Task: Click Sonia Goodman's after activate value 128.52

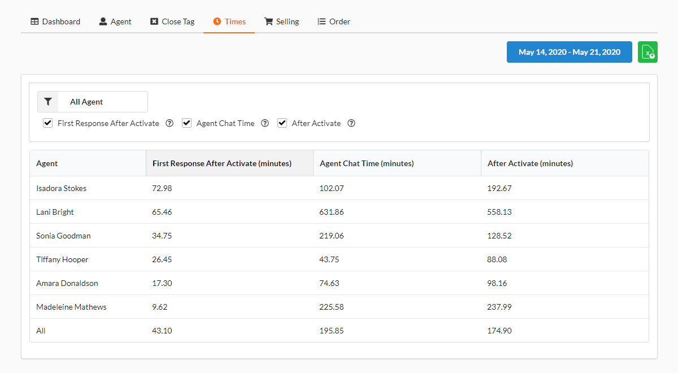Action: (499, 236)
